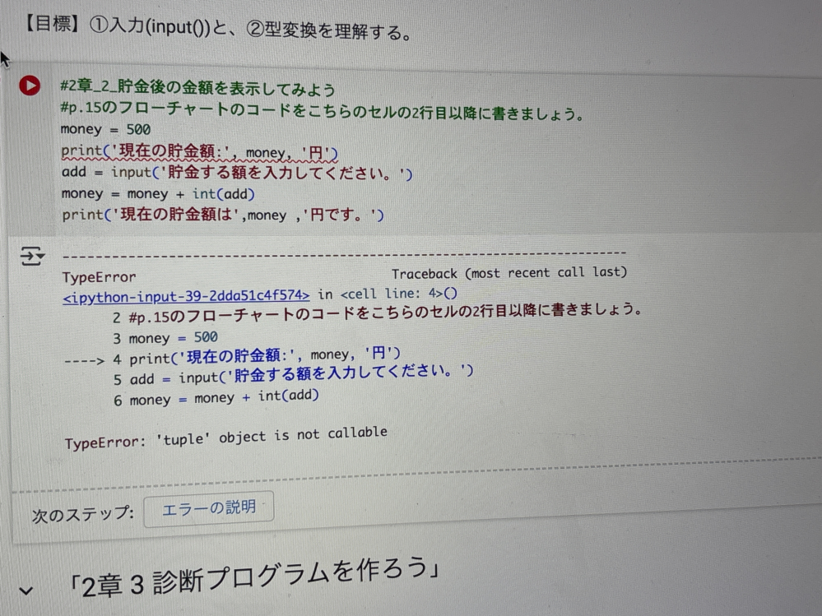Image resolution: width=822 pixels, height=616 pixels.
Task: Collapse the 2章 3 診断プログラムを作ろう section
Action: tap(26, 591)
